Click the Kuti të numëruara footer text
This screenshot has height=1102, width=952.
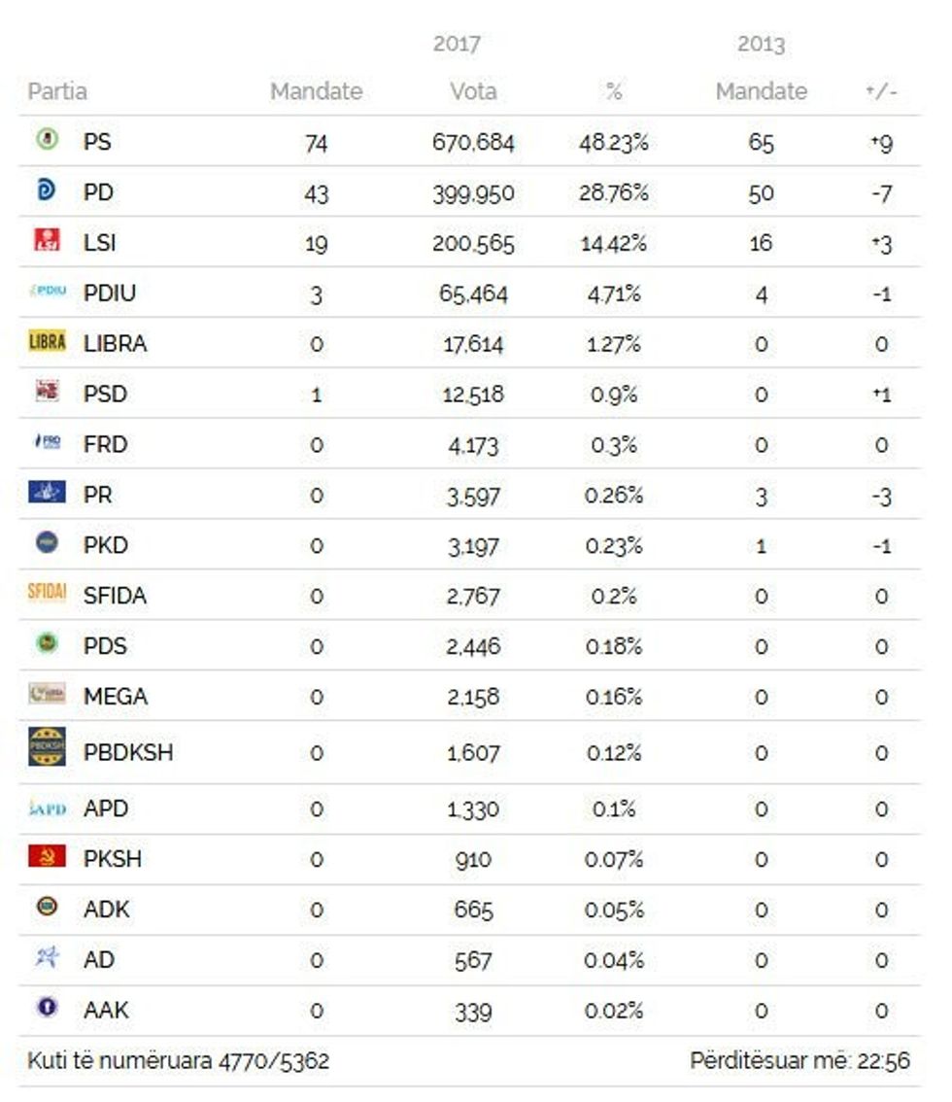pos(178,1060)
